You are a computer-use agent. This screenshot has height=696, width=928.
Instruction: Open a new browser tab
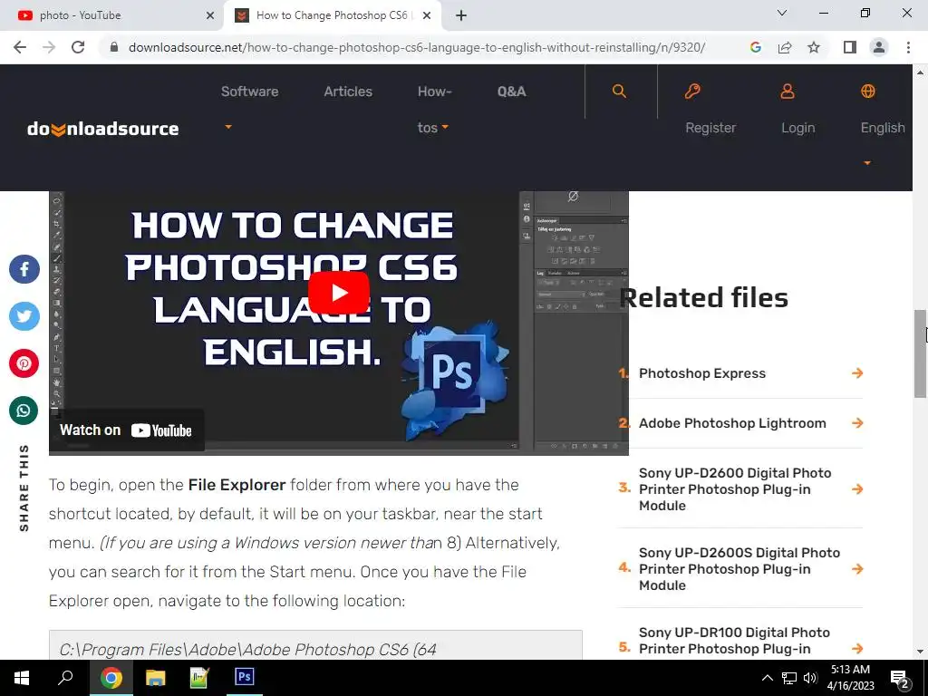(x=461, y=15)
